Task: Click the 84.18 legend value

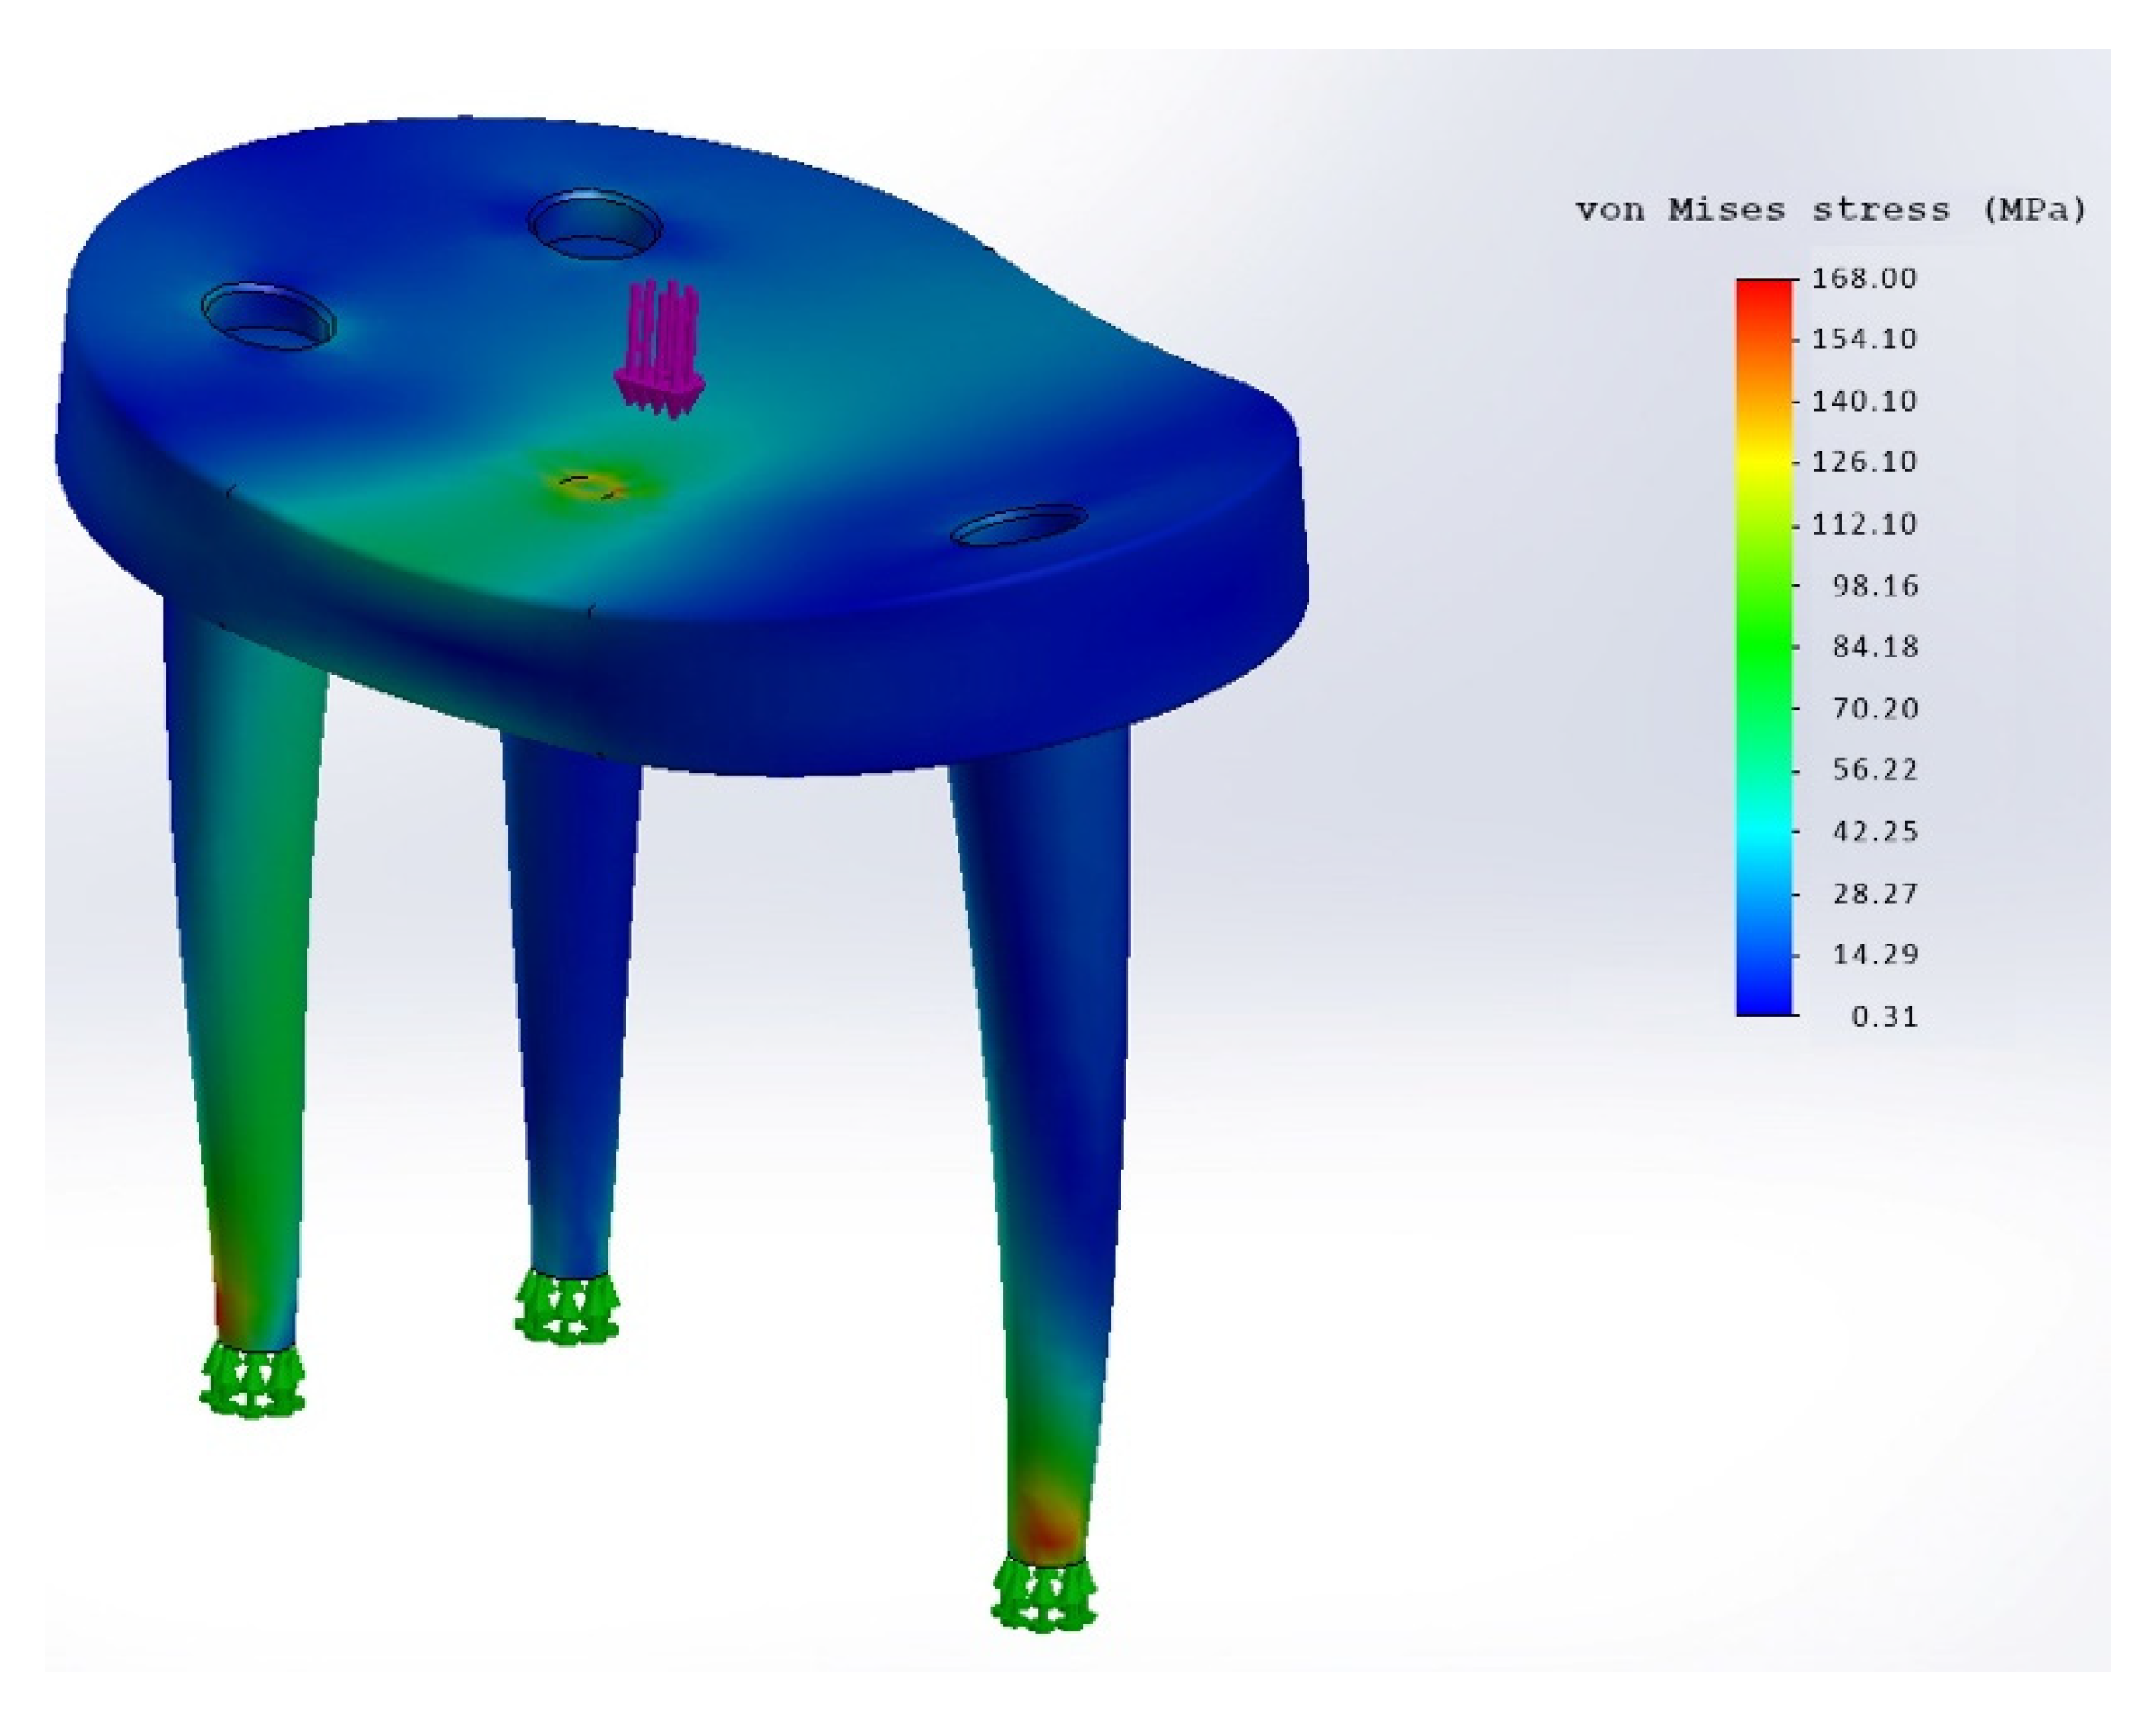Action: [1875, 647]
